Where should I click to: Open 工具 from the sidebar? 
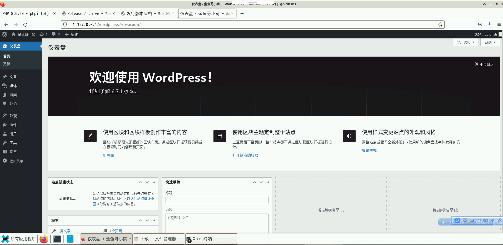click(13, 142)
